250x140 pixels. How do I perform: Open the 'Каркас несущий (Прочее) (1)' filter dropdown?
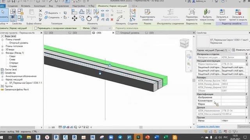(x=214, y=50)
